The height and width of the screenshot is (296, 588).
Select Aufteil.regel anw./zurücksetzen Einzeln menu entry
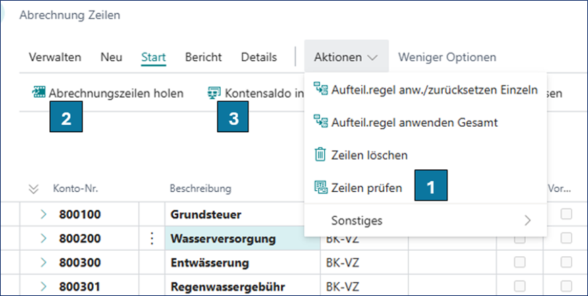(425, 90)
